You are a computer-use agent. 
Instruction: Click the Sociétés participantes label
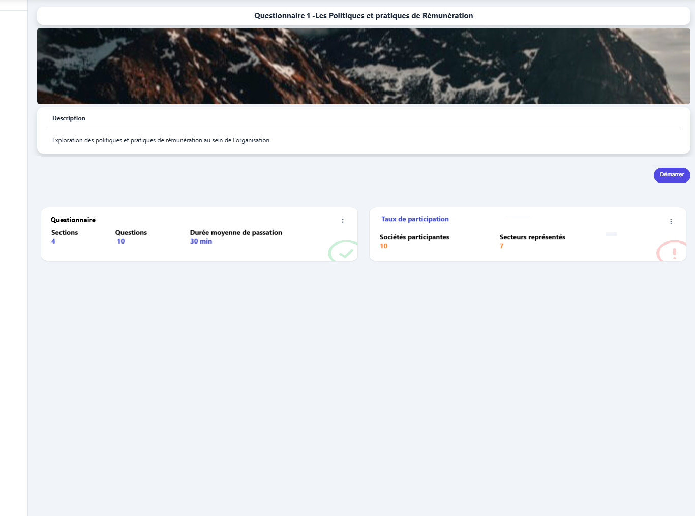pos(414,237)
